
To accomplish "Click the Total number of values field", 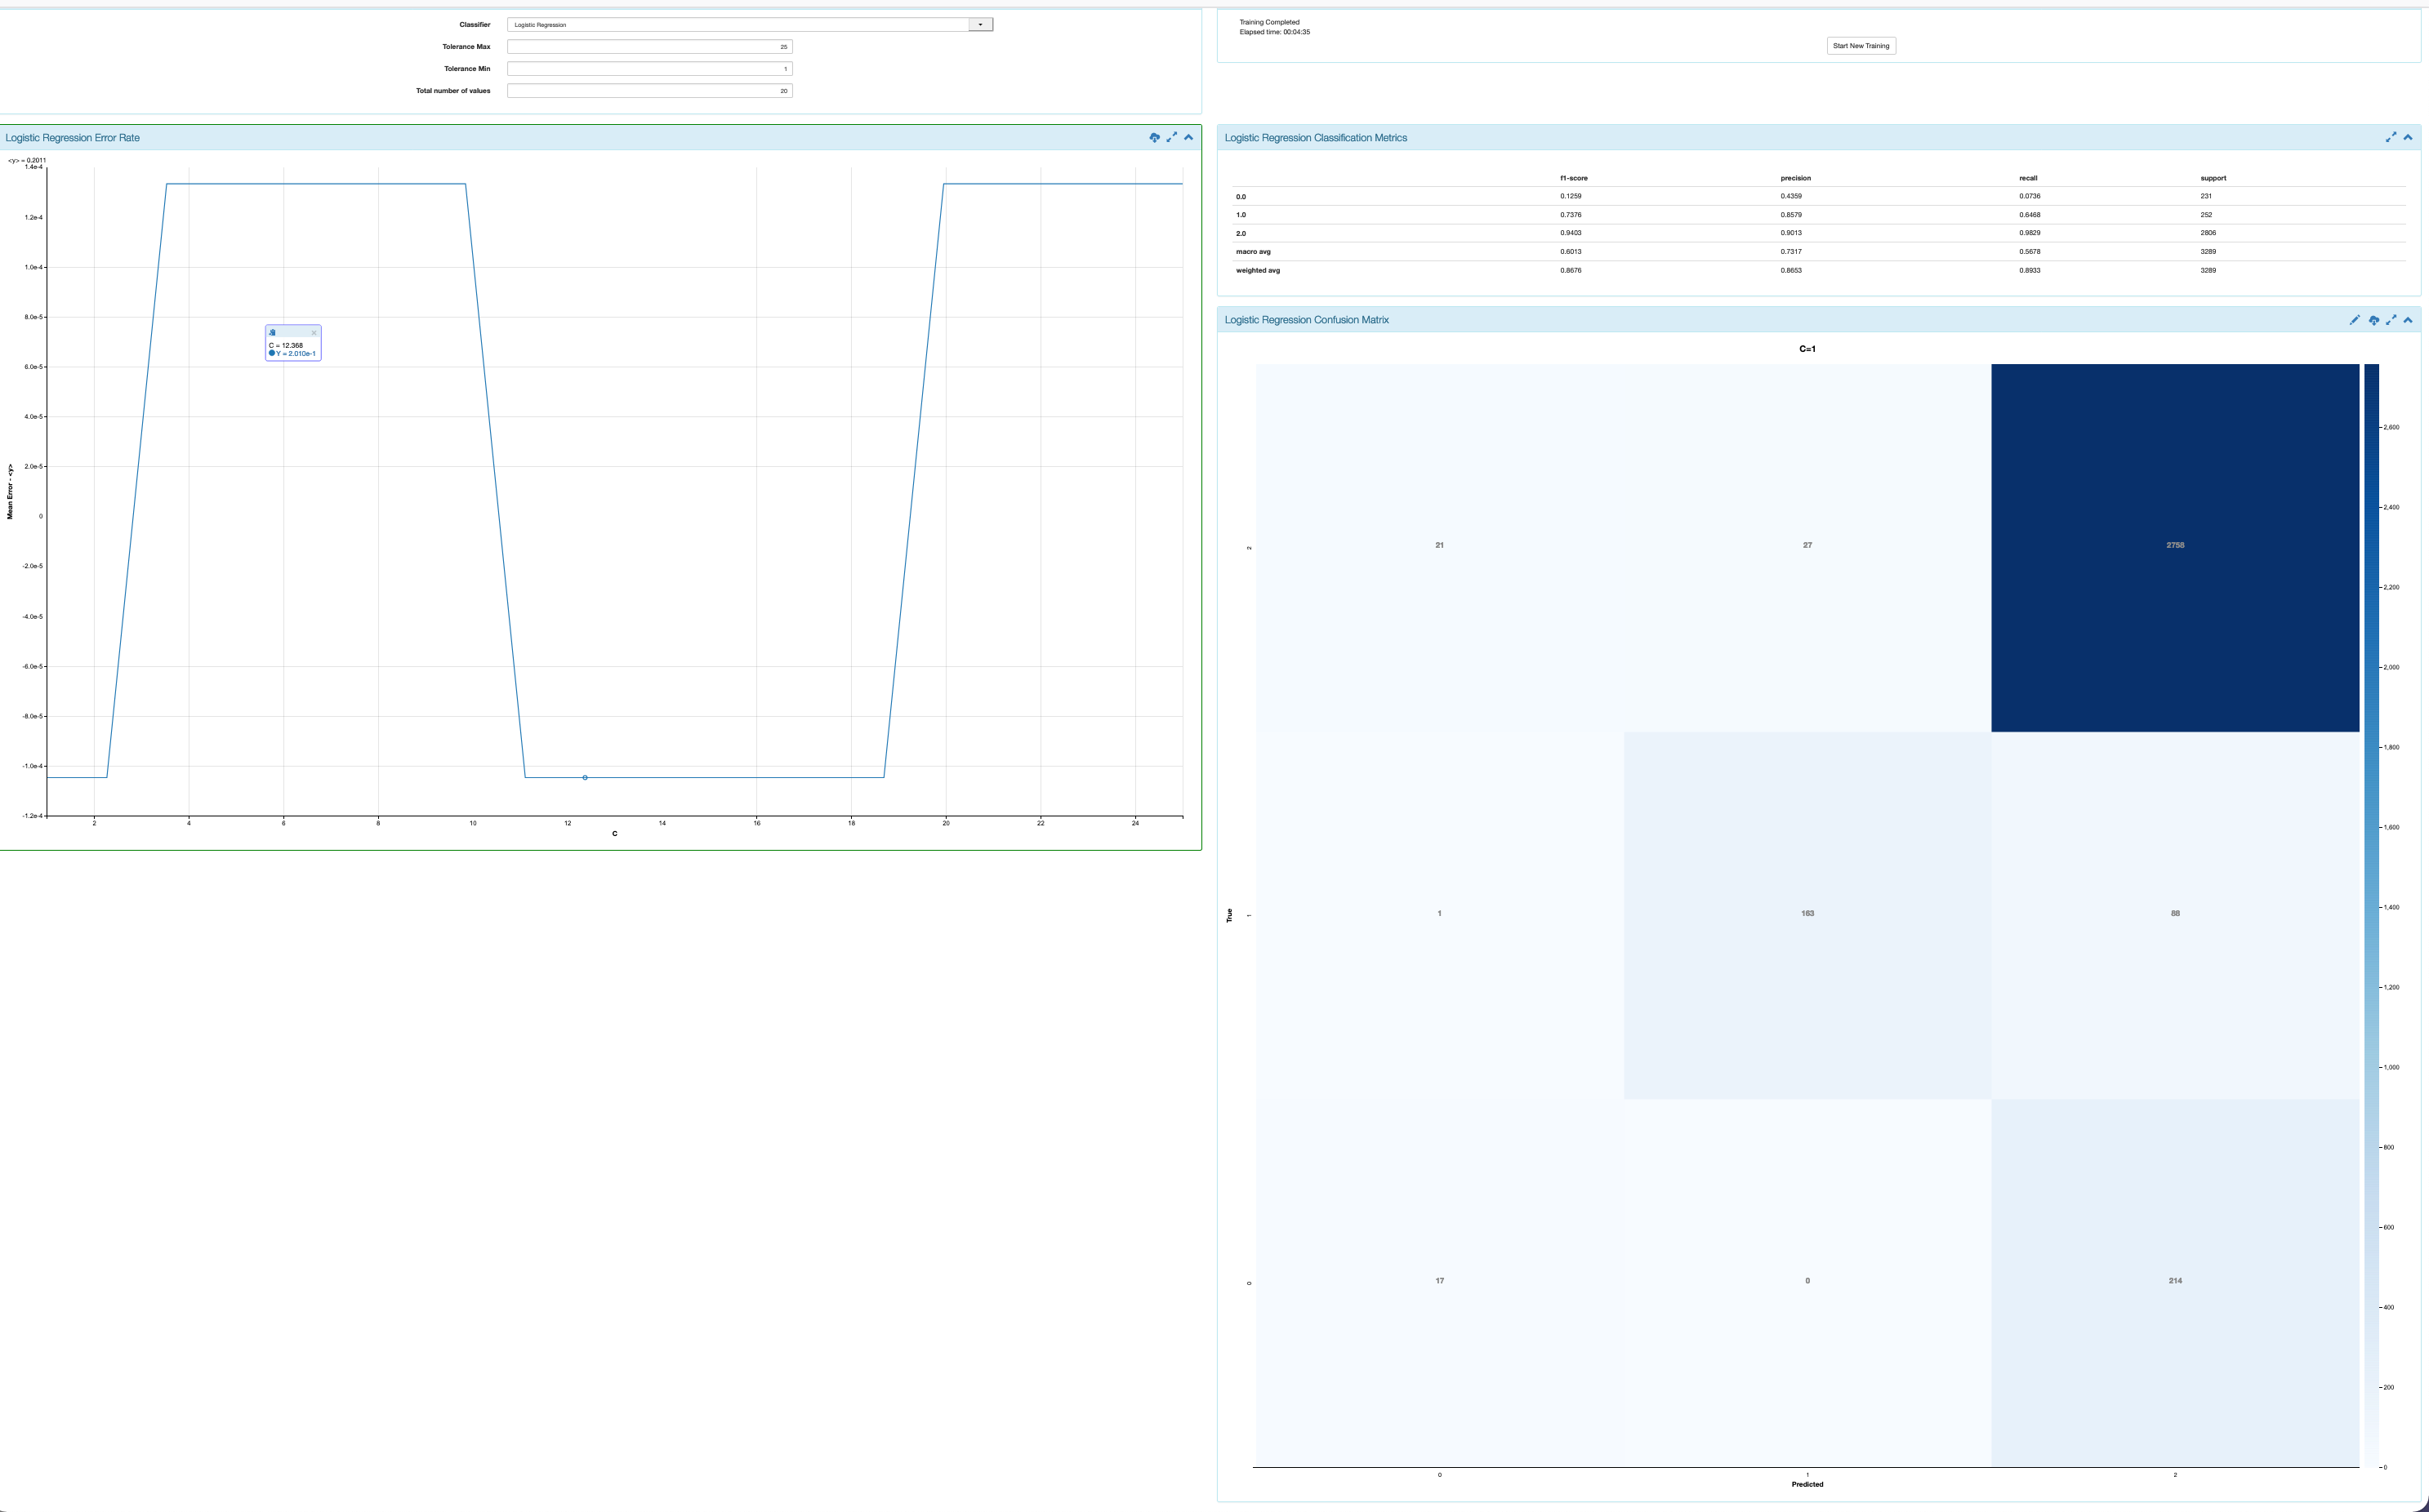I will tap(650, 91).
